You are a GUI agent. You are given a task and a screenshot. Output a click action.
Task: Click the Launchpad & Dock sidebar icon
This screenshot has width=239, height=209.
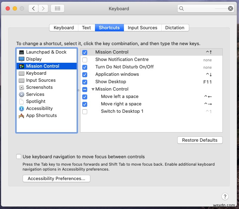tap(22, 52)
